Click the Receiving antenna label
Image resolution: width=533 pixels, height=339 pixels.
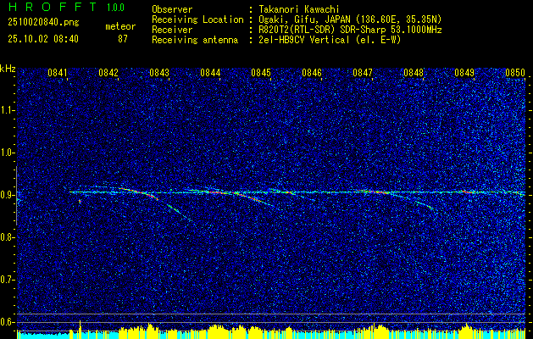tap(195, 40)
